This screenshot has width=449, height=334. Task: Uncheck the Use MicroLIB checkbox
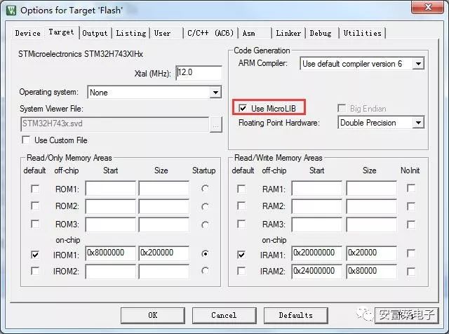click(x=243, y=108)
